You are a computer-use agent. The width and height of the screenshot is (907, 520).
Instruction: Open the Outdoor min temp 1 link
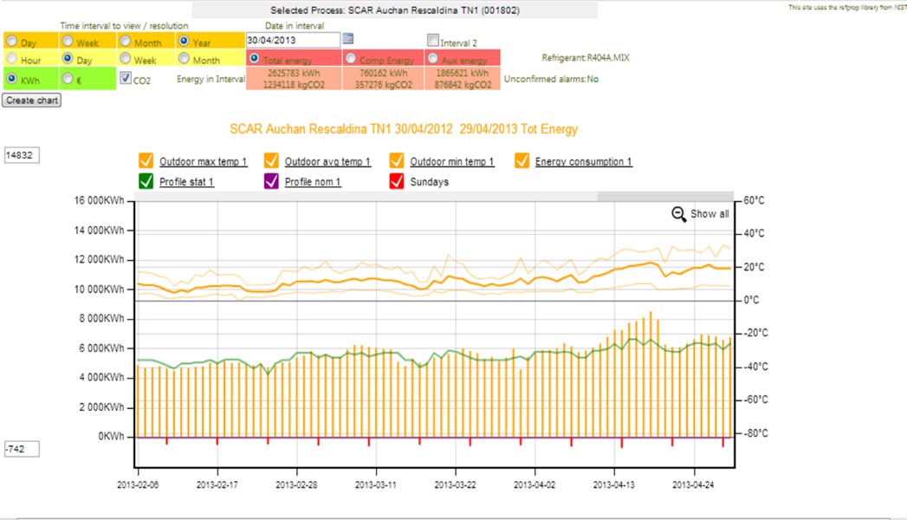[x=452, y=162]
